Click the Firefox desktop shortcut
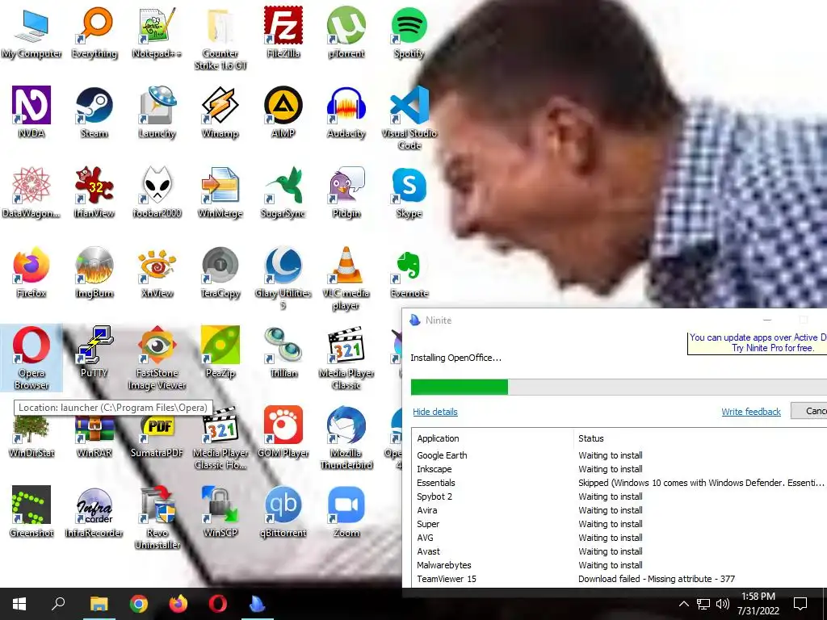Viewport: 827px width, 620px height. point(31,273)
